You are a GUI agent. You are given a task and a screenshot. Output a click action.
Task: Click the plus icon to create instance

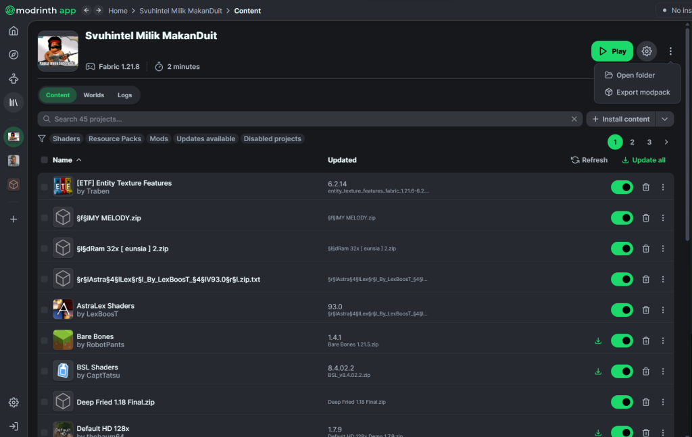(x=14, y=220)
